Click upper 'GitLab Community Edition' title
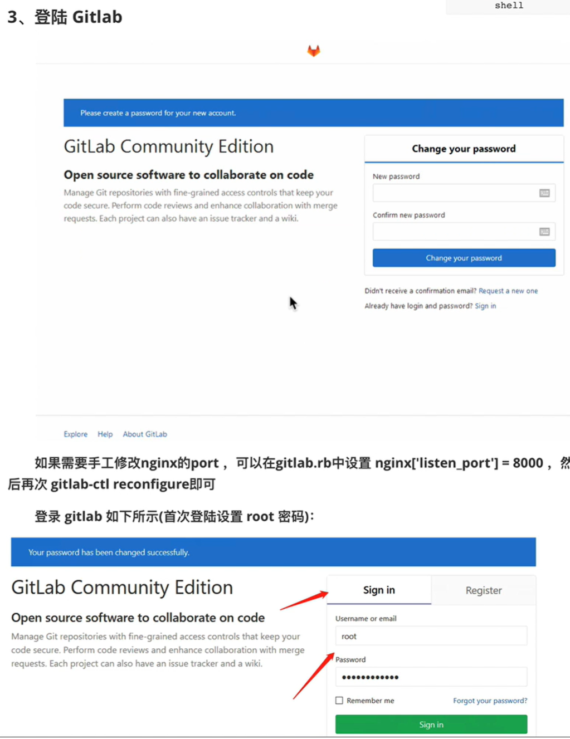This screenshot has width=570, height=739. pyautogui.click(x=169, y=146)
